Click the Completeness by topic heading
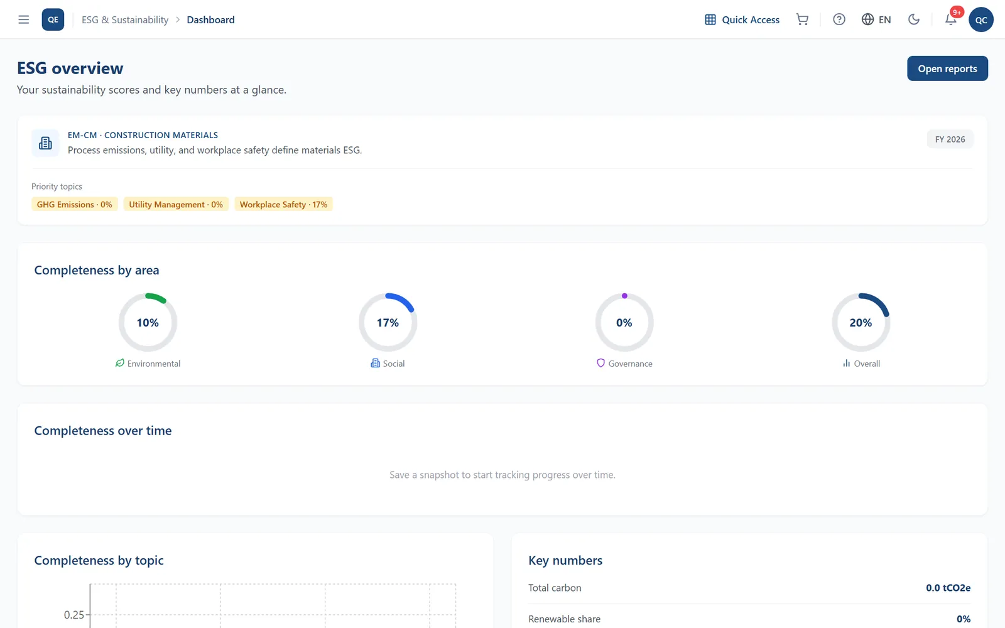1005x628 pixels. [99, 560]
